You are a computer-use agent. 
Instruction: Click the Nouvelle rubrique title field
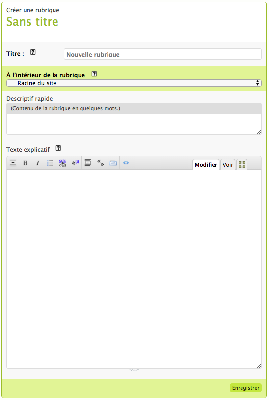(162, 54)
